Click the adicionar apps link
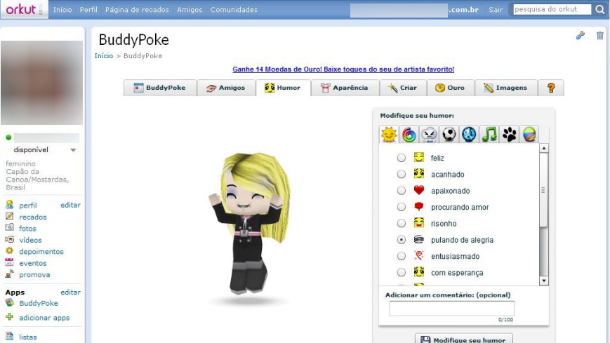The height and width of the screenshot is (343, 610). [44, 318]
